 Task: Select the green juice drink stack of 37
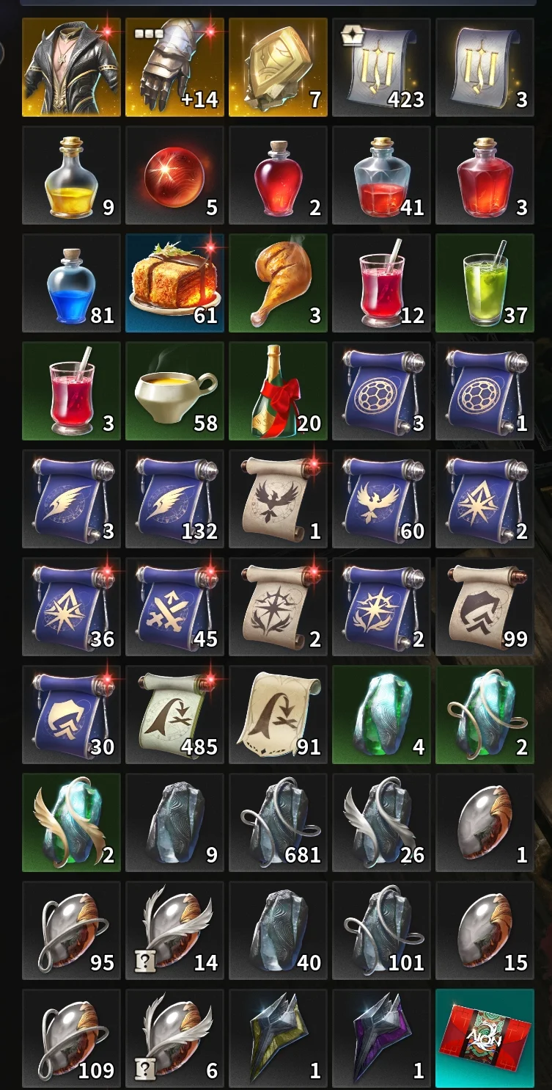point(485,283)
